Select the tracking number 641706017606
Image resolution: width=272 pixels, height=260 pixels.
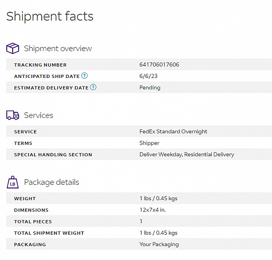click(x=159, y=65)
